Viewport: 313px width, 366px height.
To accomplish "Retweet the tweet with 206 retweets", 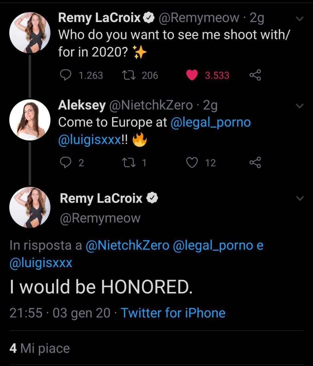I will tap(126, 75).
